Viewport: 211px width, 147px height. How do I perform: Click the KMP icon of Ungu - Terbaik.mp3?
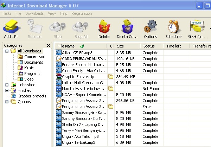click(59, 142)
